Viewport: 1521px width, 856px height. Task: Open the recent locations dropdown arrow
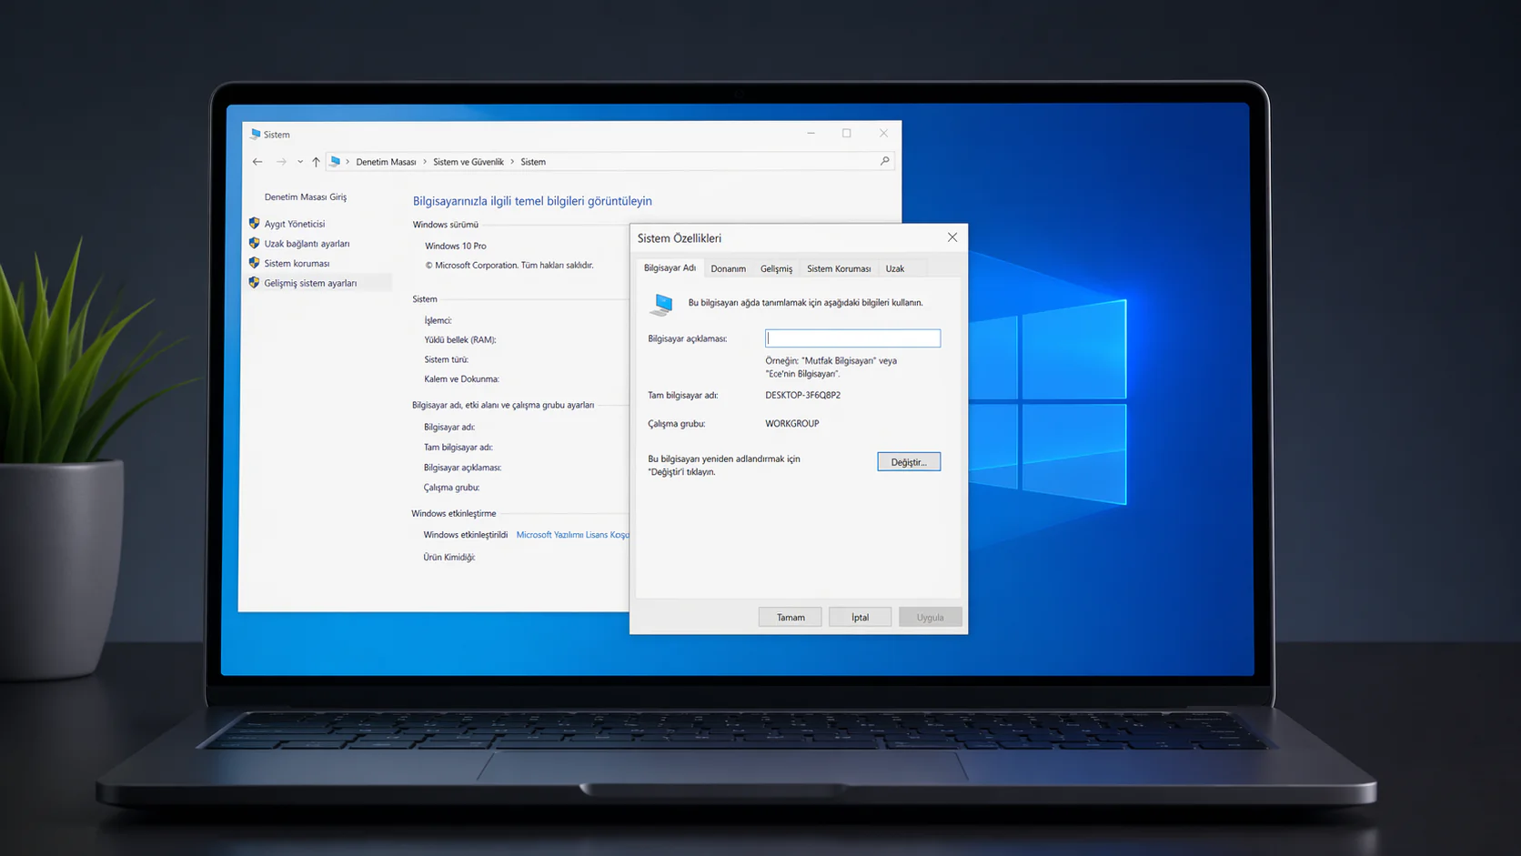click(x=299, y=161)
